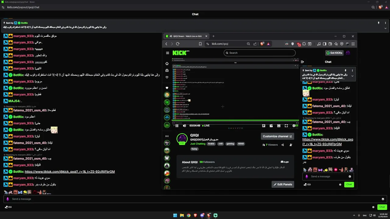Reload the kick.com/qxqi page
The width and height of the screenshot is (390, 219).
tap(178, 44)
